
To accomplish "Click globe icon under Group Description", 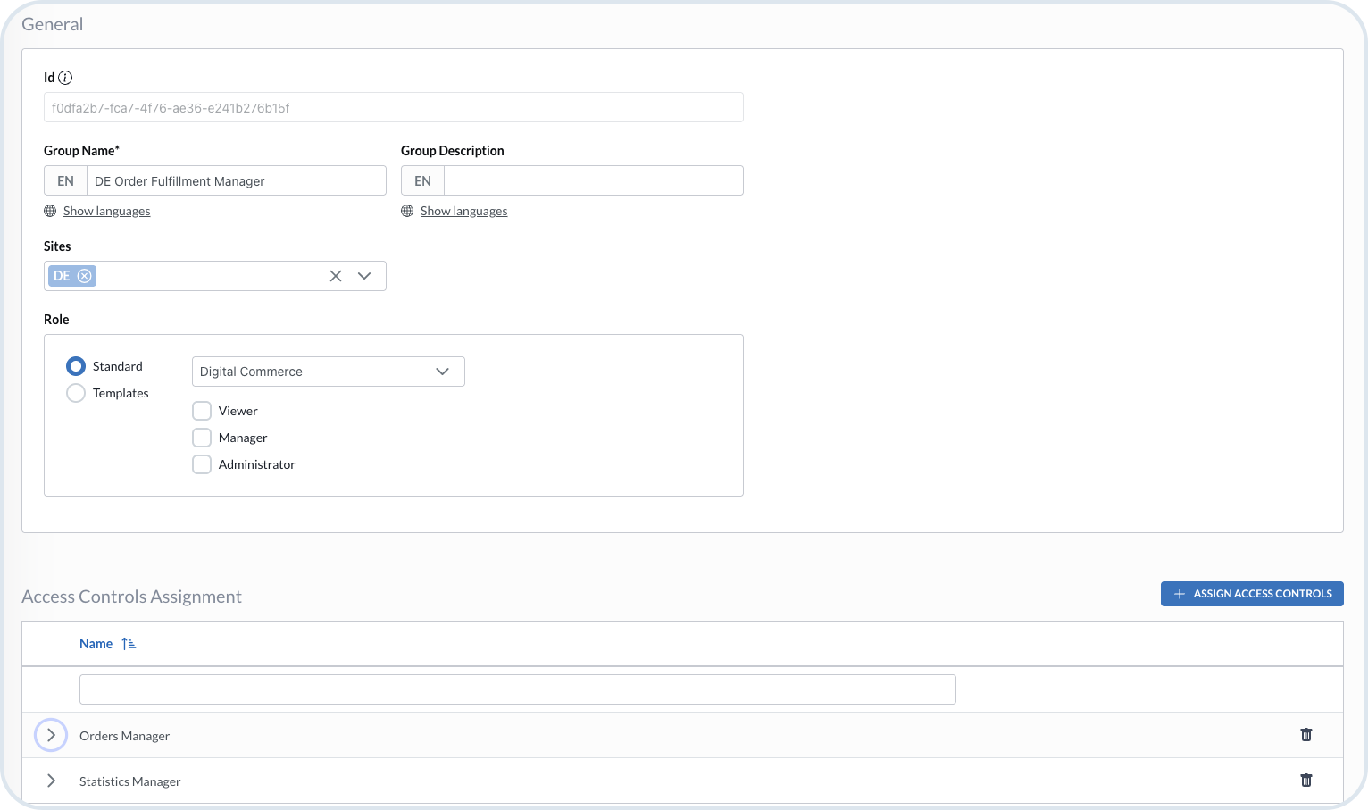I will click(407, 211).
